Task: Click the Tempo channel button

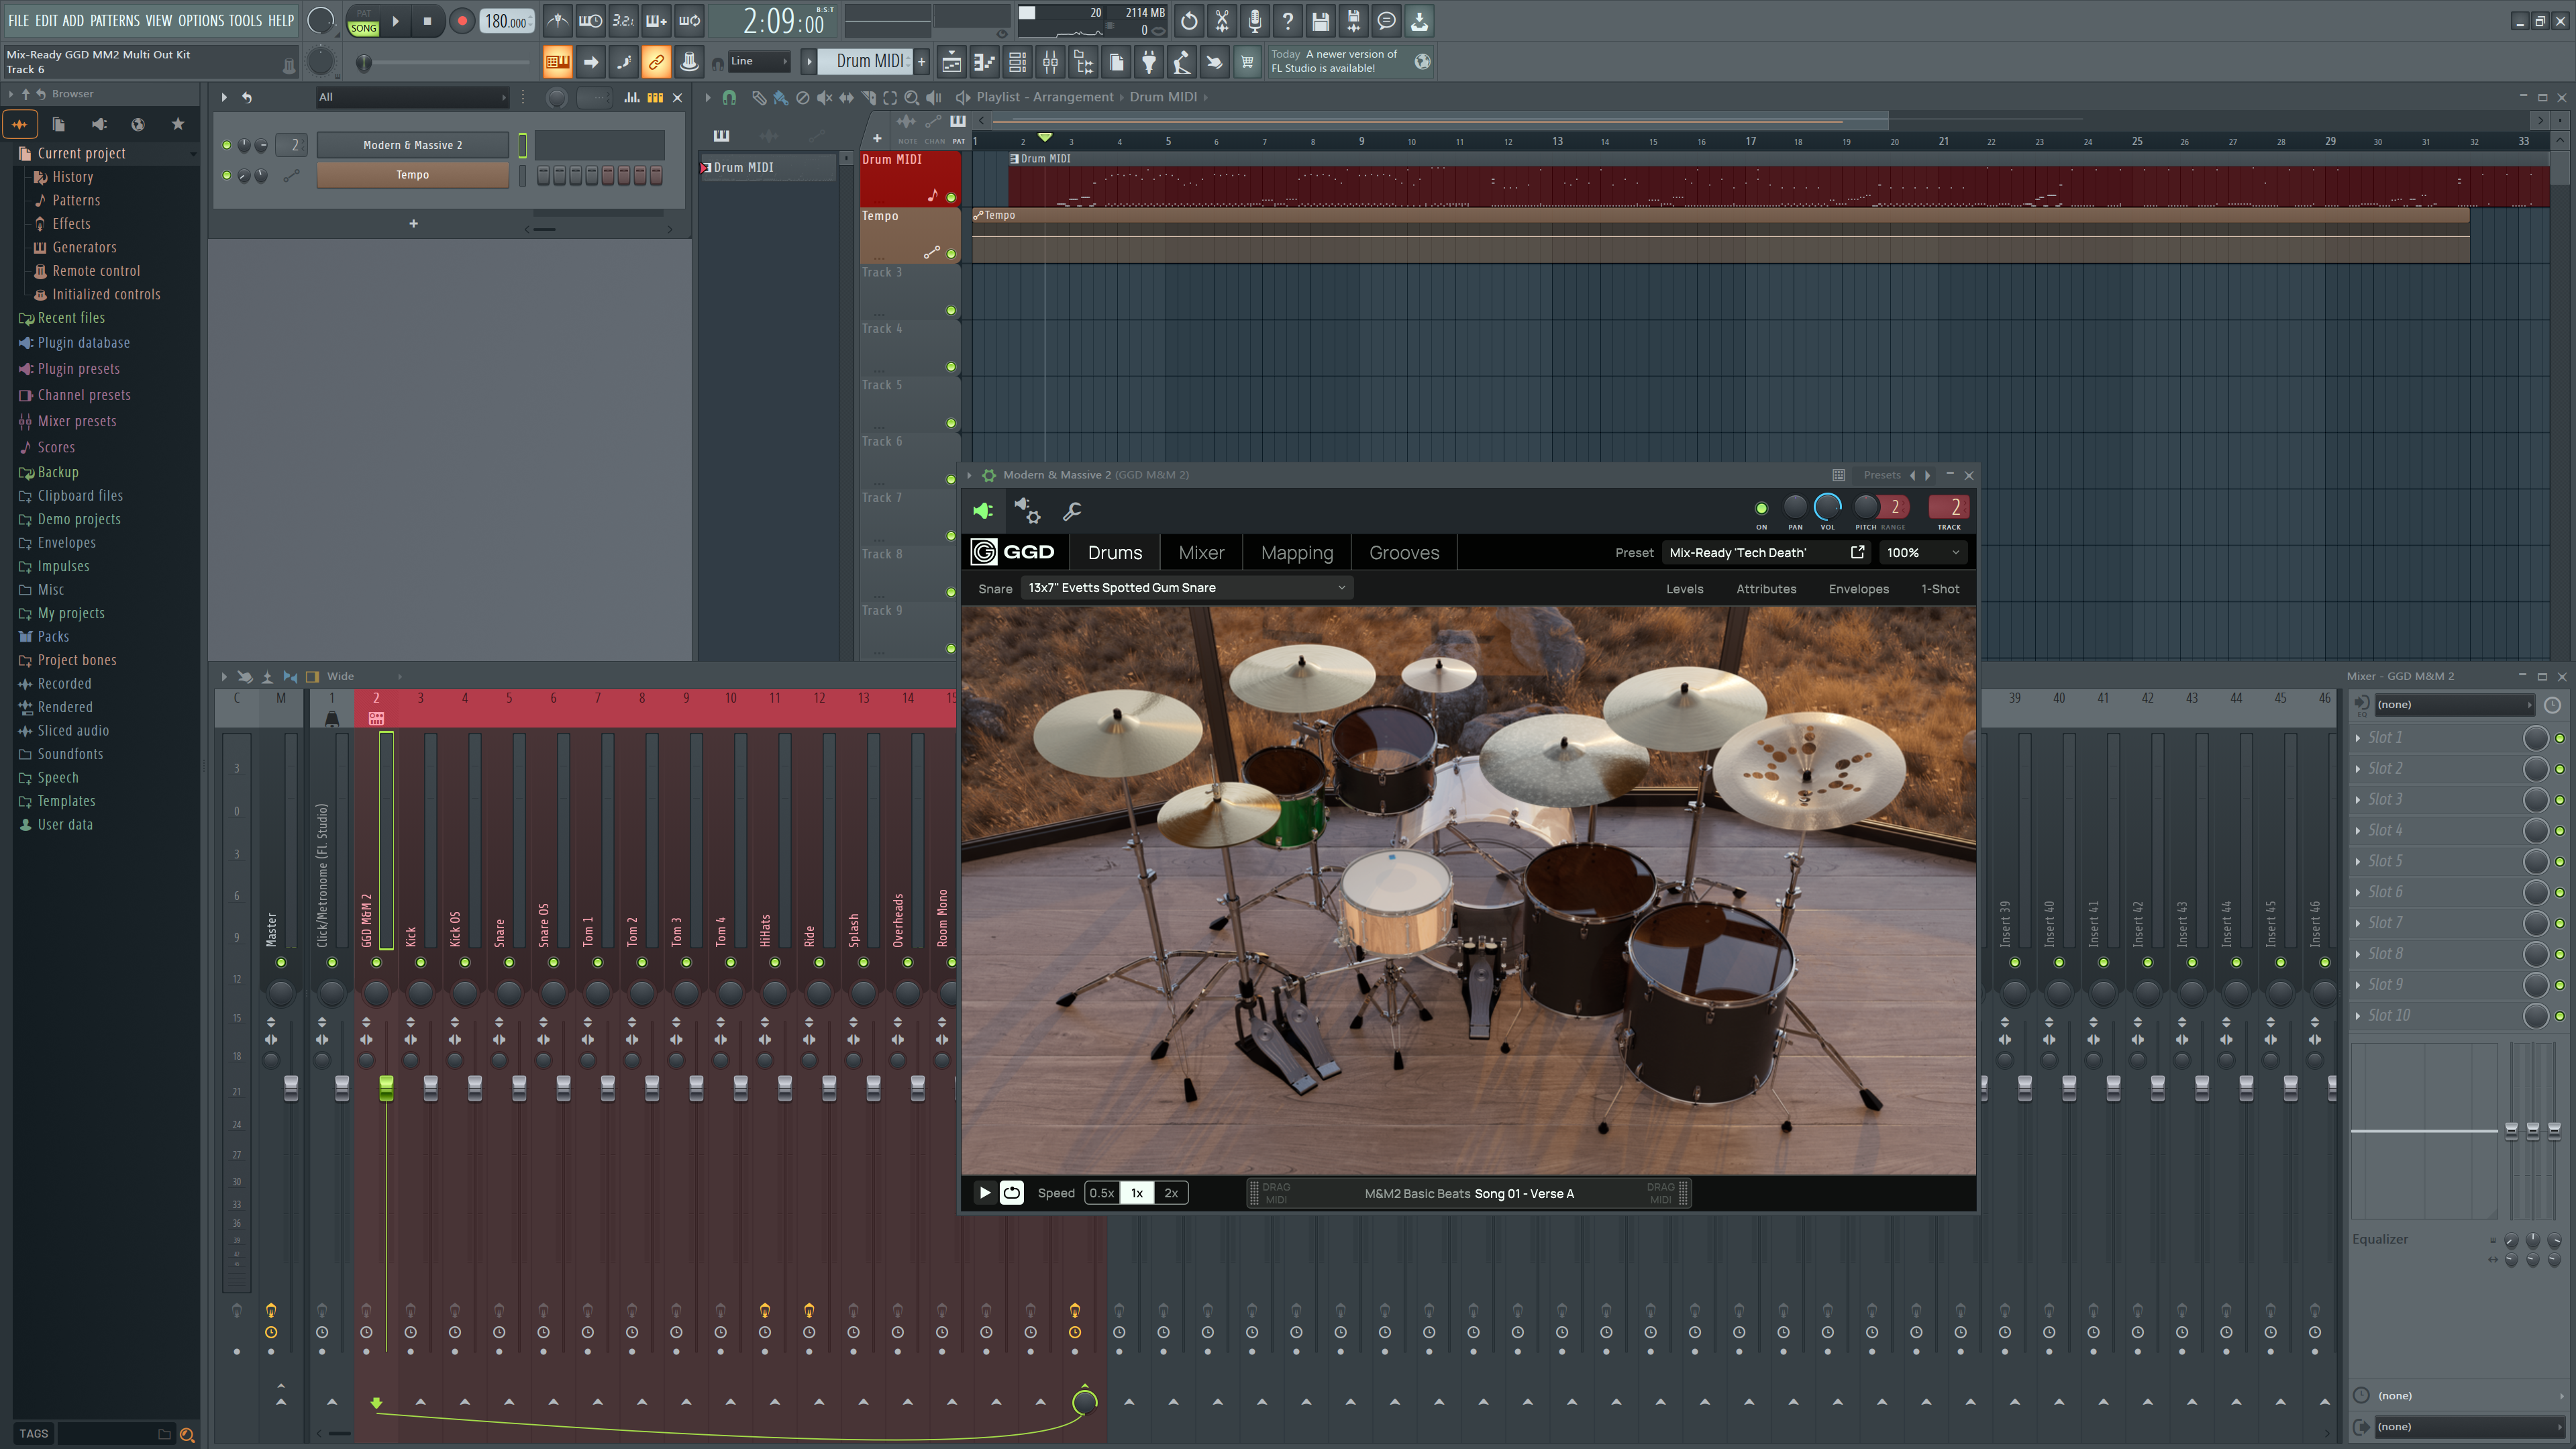Action: (x=412, y=175)
